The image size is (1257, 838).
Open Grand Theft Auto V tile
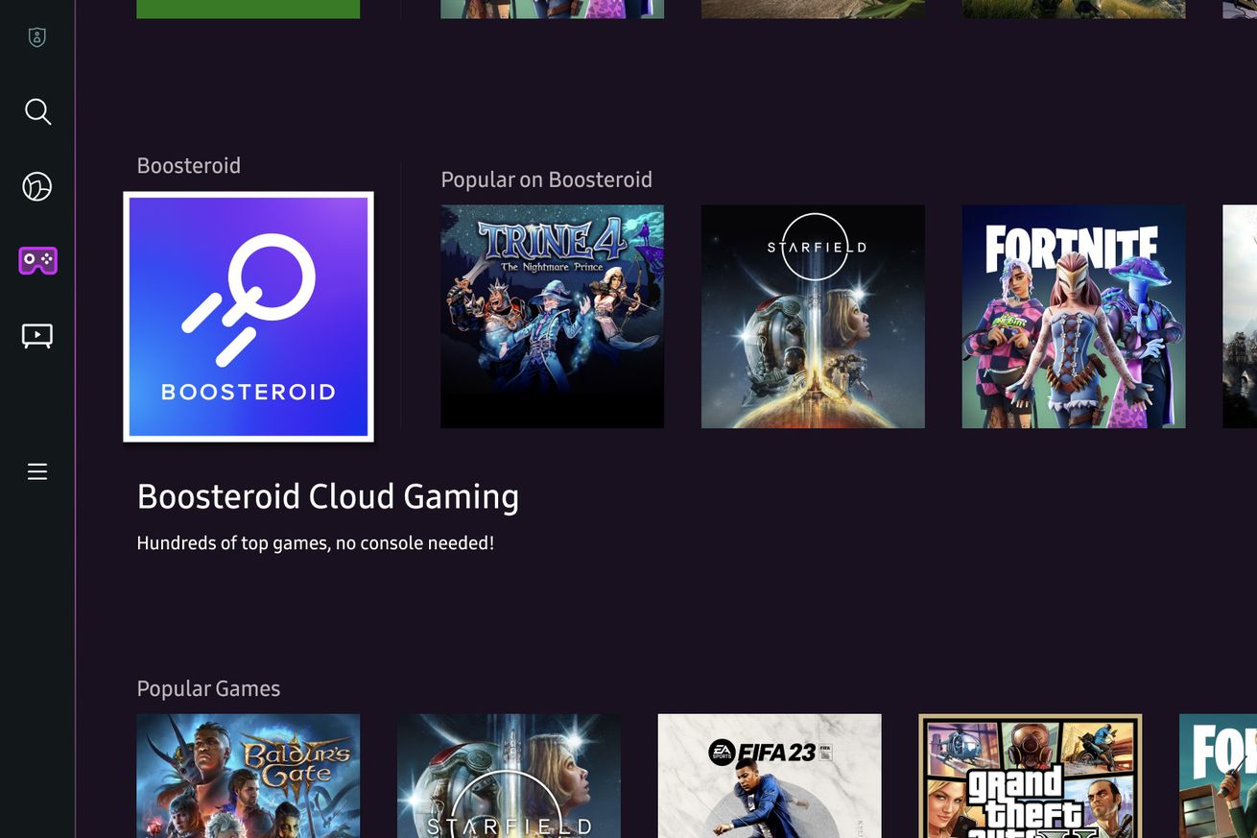click(x=1030, y=775)
